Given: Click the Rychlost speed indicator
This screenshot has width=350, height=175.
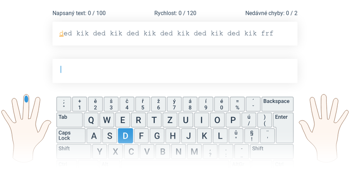Looking at the screenshot, I should tap(175, 13).
